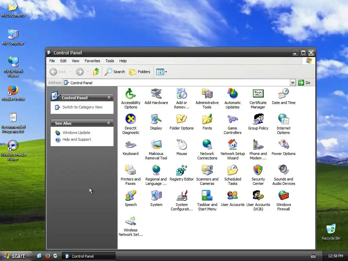
Task: Open the Add Hardware wizard icon
Action: [156, 97]
